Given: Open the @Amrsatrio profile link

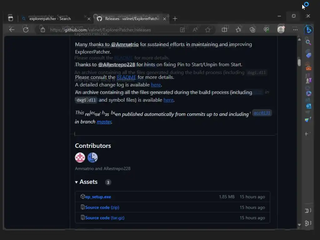Looking at the screenshot, I should point(125,44).
